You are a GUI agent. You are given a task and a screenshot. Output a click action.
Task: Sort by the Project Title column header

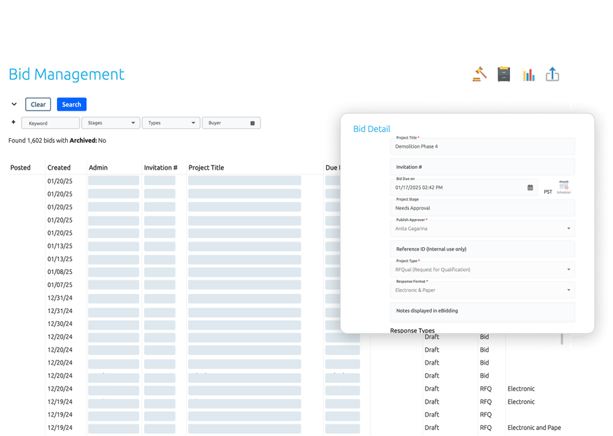click(207, 168)
